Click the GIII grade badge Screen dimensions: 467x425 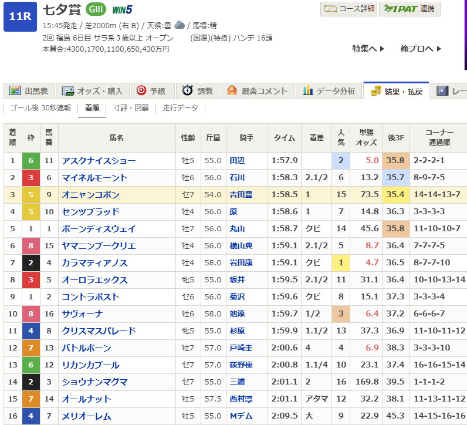[x=96, y=9]
